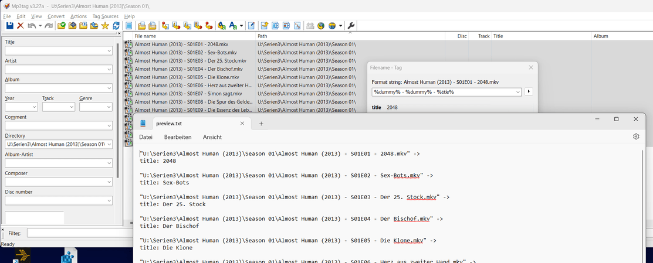Click the Redo arrow icon

pyautogui.click(x=49, y=26)
